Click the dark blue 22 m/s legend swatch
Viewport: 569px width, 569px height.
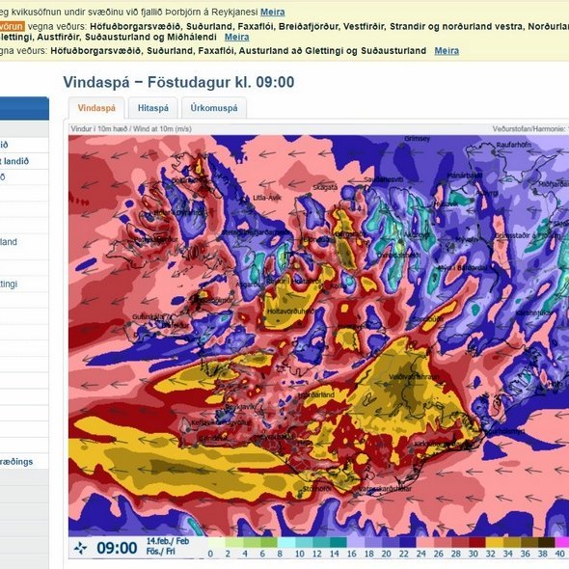pos(408,543)
